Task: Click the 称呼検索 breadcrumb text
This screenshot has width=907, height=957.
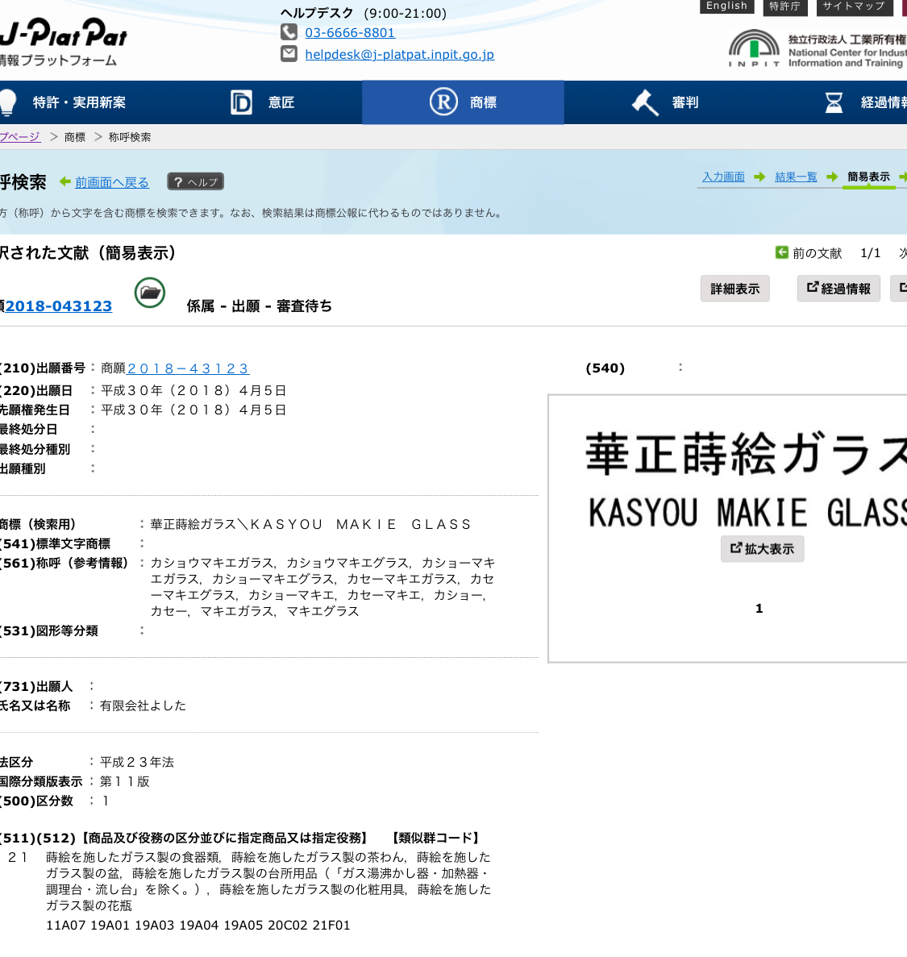Action: tap(129, 137)
